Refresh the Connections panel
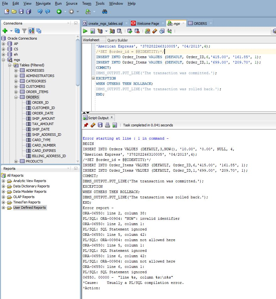 tap(17, 31)
